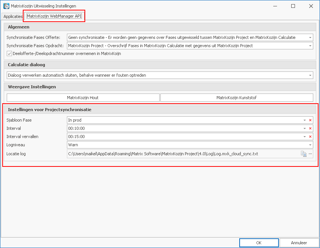Click Instellingen voor Projectsynchronisatie header

[x=160, y=110]
